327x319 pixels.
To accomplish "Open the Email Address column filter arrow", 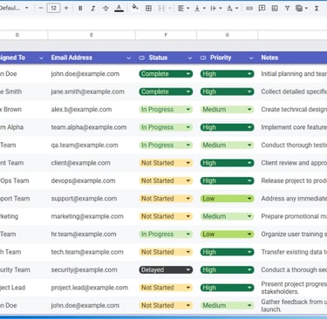I will point(128,58).
